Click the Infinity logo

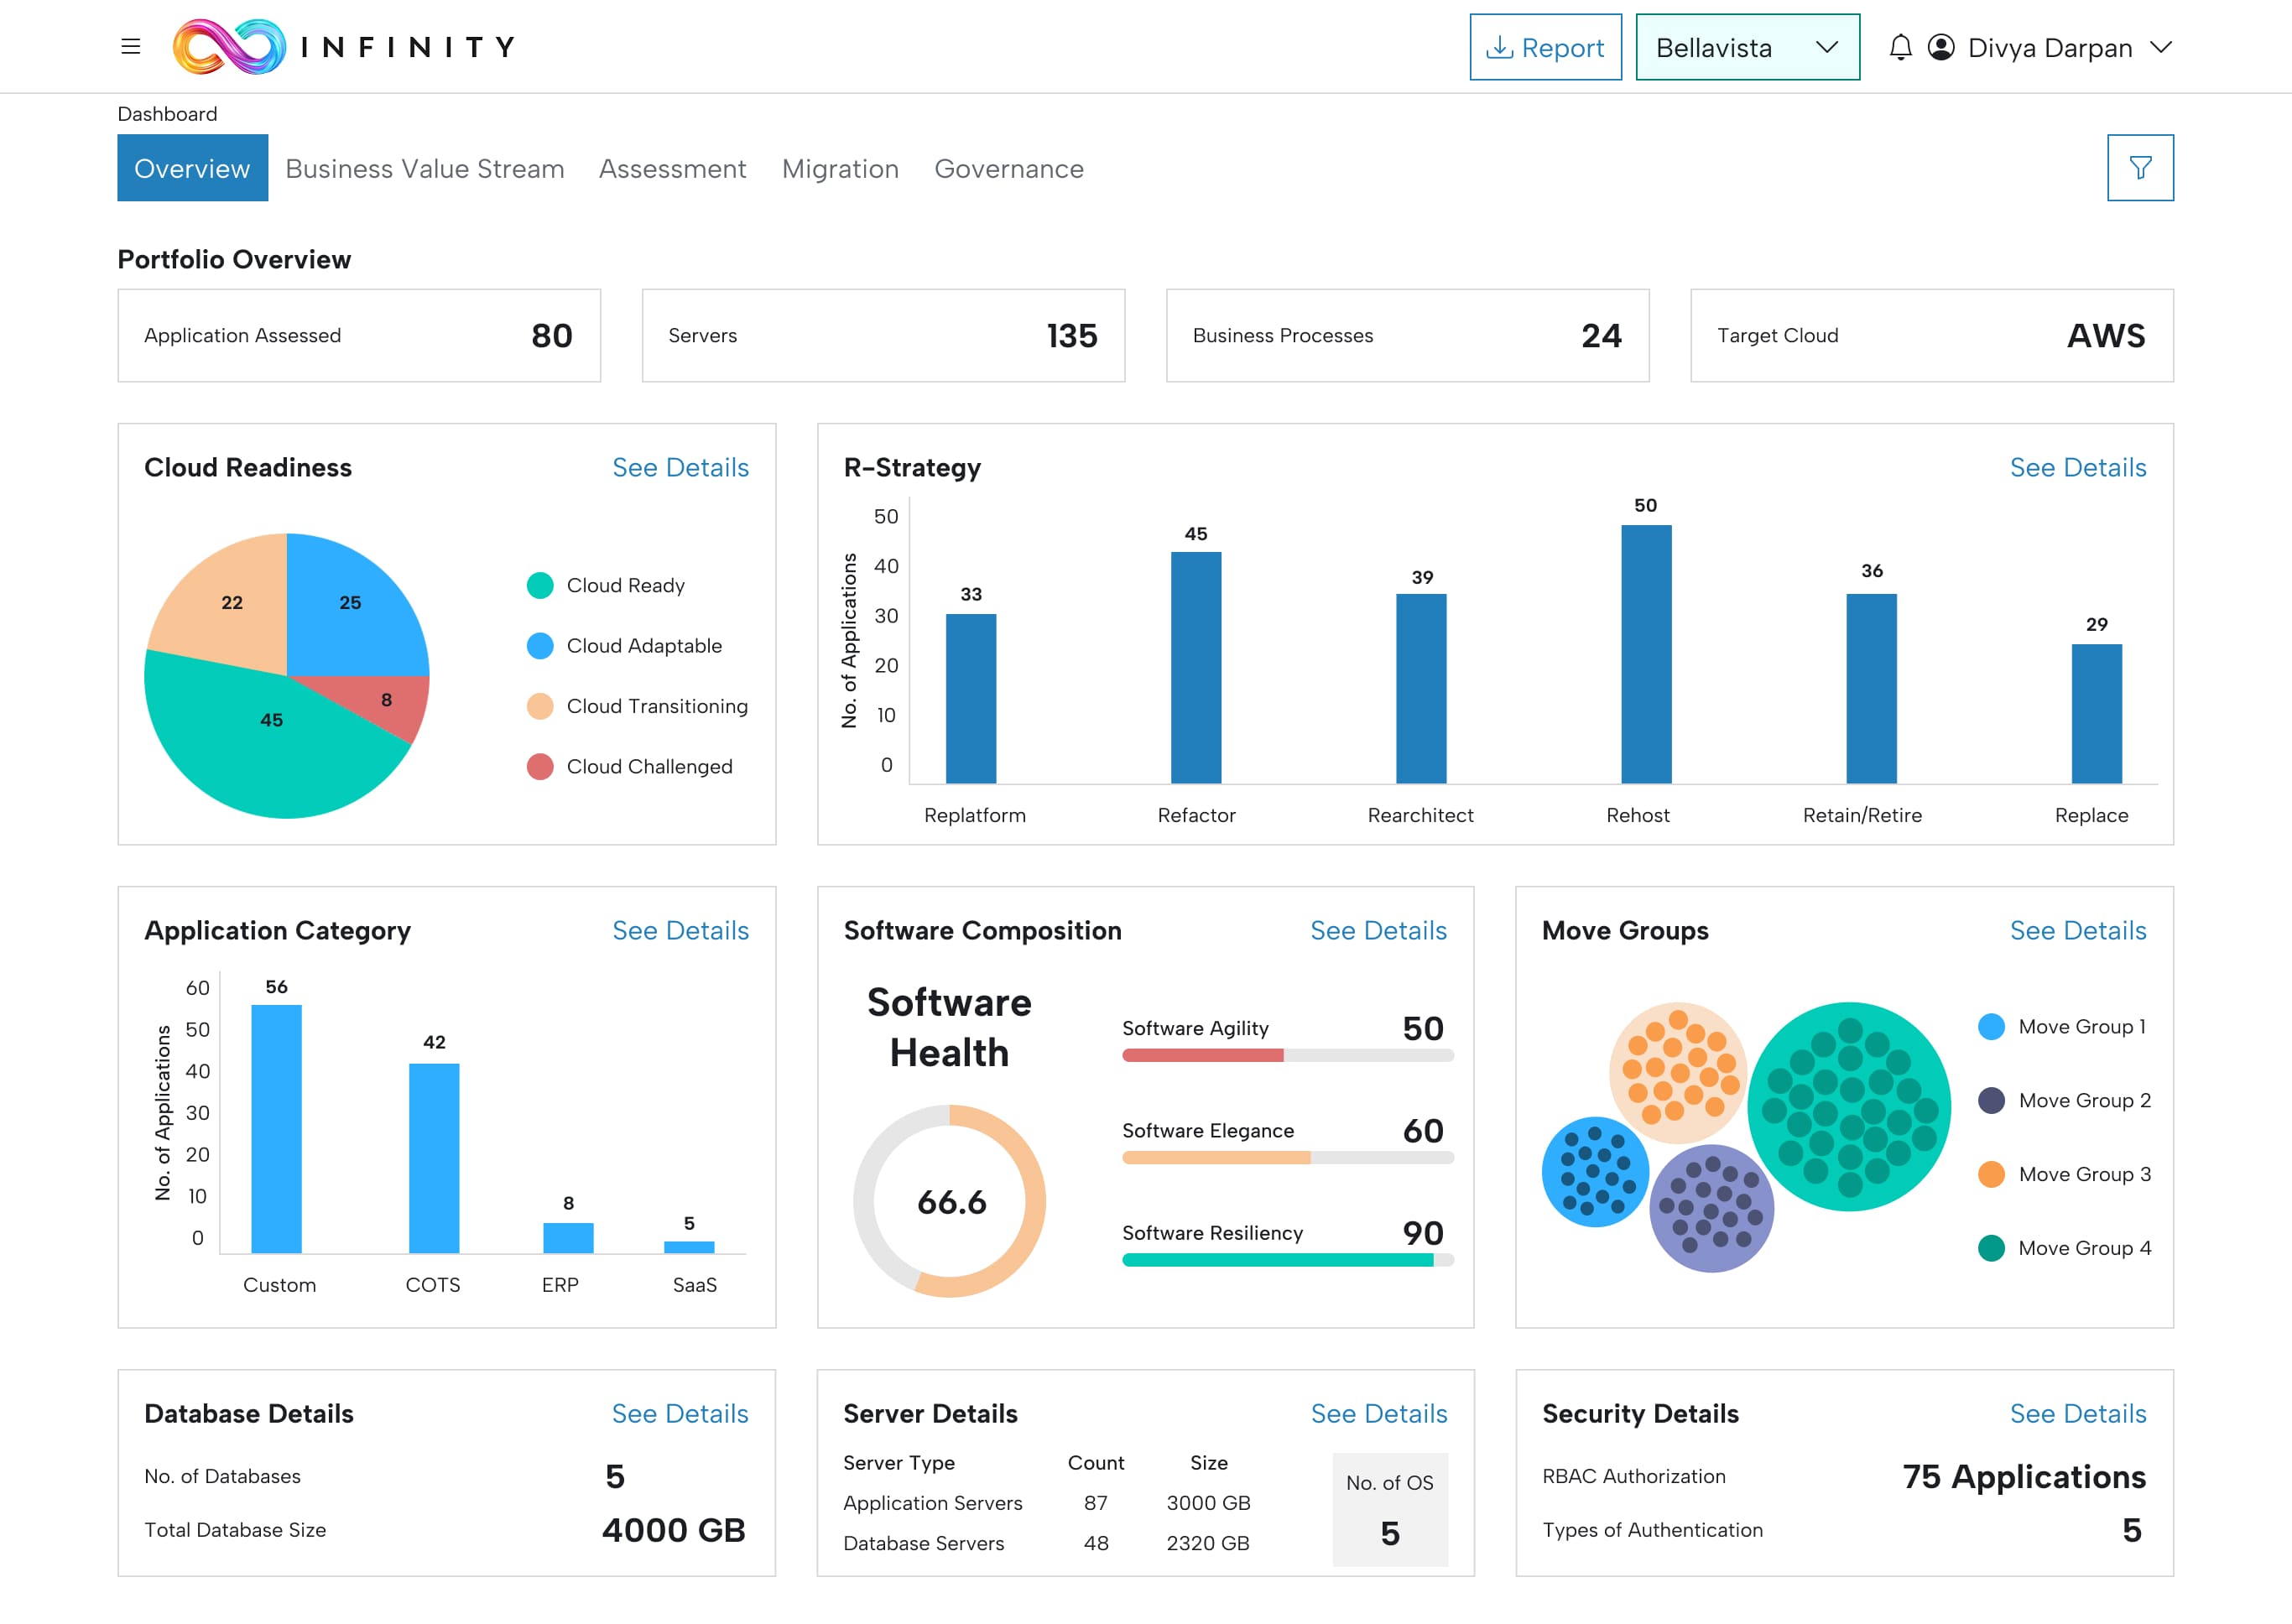(229, 47)
